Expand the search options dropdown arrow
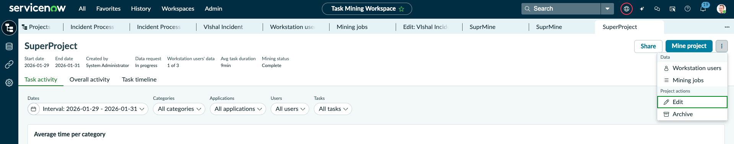 [607, 9]
